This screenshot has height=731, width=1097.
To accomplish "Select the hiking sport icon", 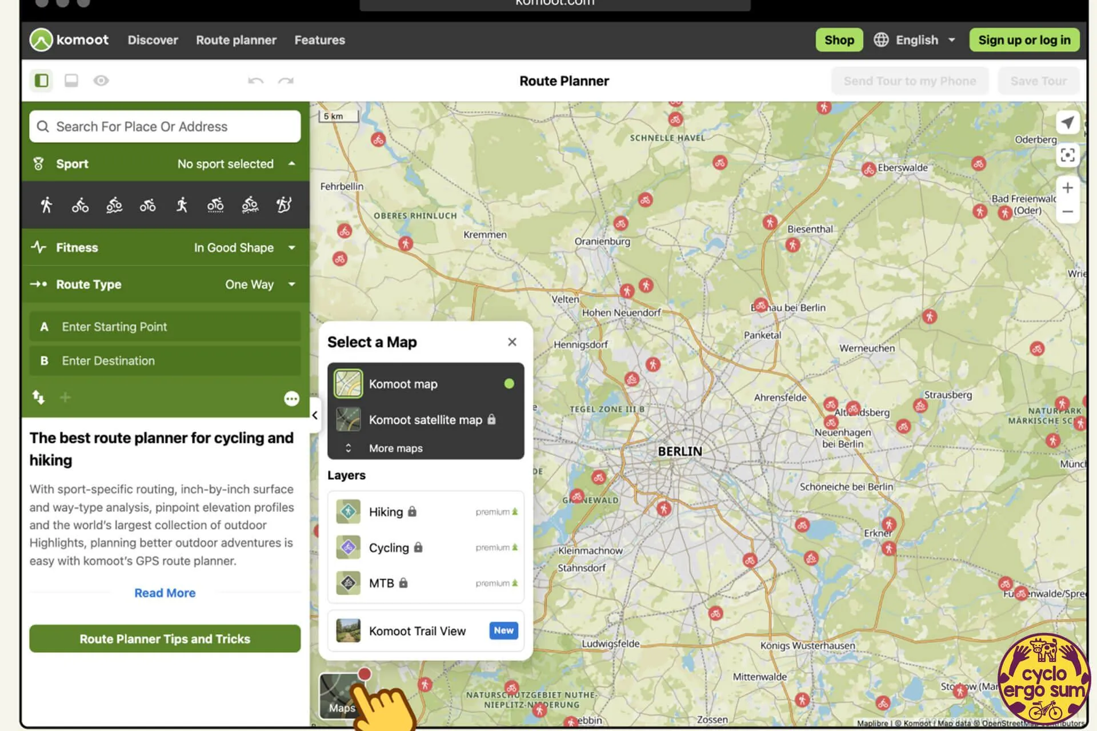I will pos(46,204).
